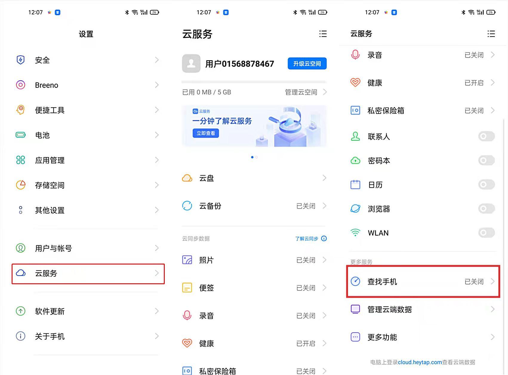The width and height of the screenshot is (508, 375).
Task: Tap the 升级云空间 (Upgrade Cloud Storage) button
Action: click(307, 63)
